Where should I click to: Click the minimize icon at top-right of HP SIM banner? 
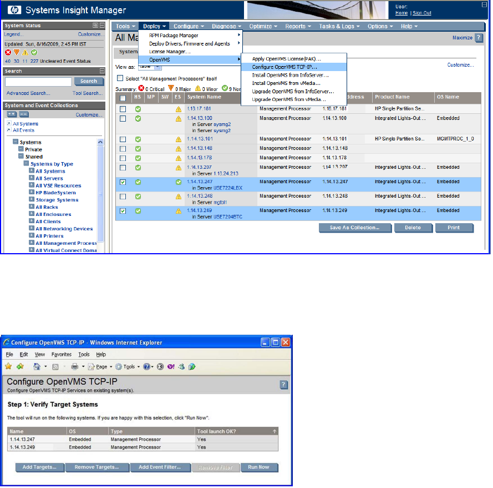click(x=484, y=5)
